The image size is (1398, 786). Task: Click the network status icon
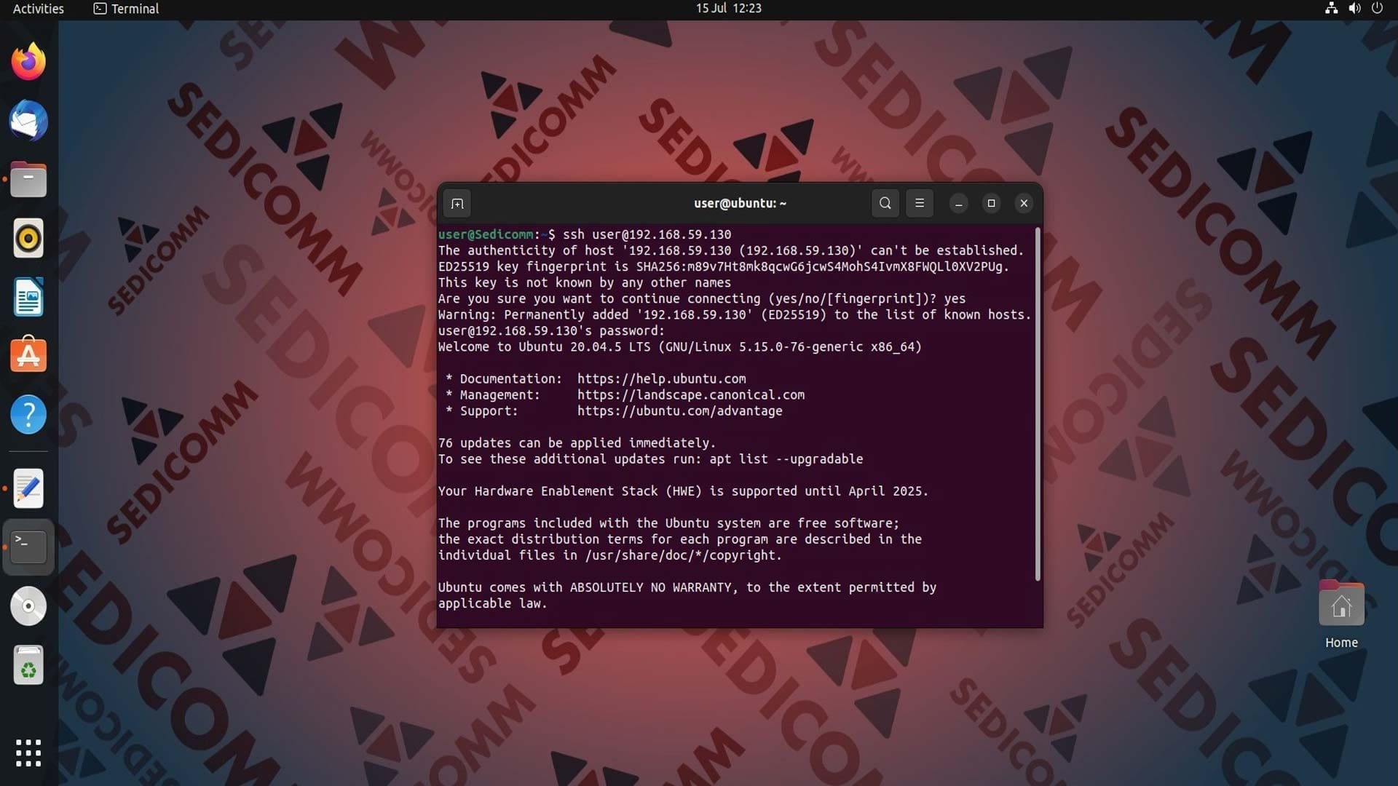click(x=1331, y=9)
